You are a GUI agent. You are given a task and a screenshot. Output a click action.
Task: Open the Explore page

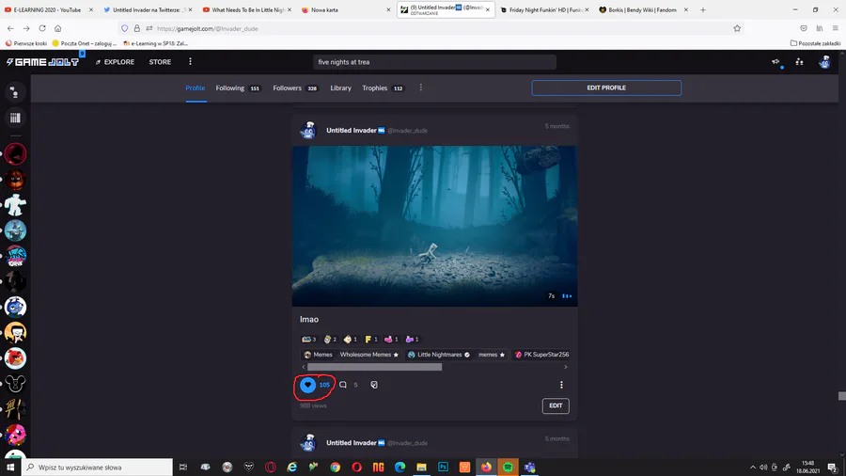[x=115, y=62]
